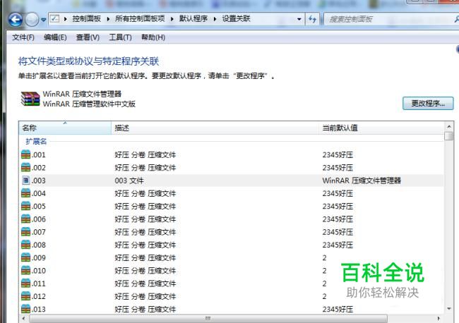The height and width of the screenshot is (323, 459).
Task: Select the .009 file icon
Action: [25, 257]
